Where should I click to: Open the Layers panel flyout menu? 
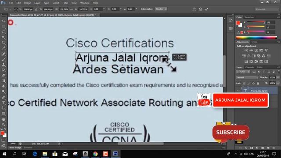click(x=278, y=67)
